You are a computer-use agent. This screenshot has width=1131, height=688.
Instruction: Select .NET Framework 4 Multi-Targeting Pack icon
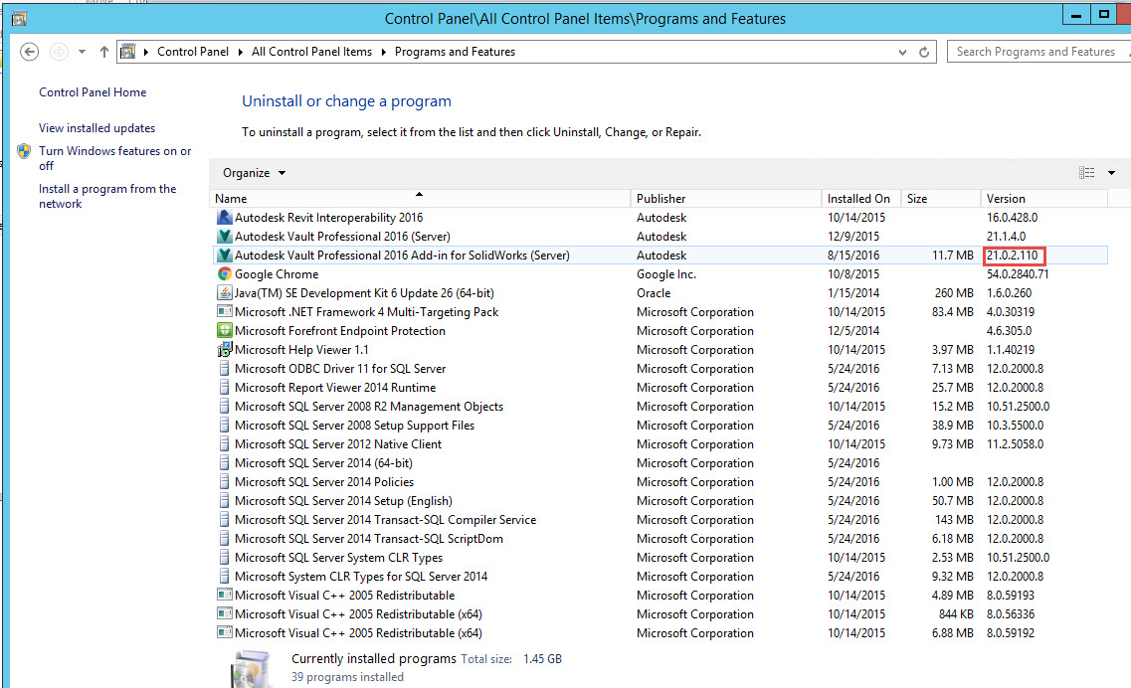[x=225, y=311]
